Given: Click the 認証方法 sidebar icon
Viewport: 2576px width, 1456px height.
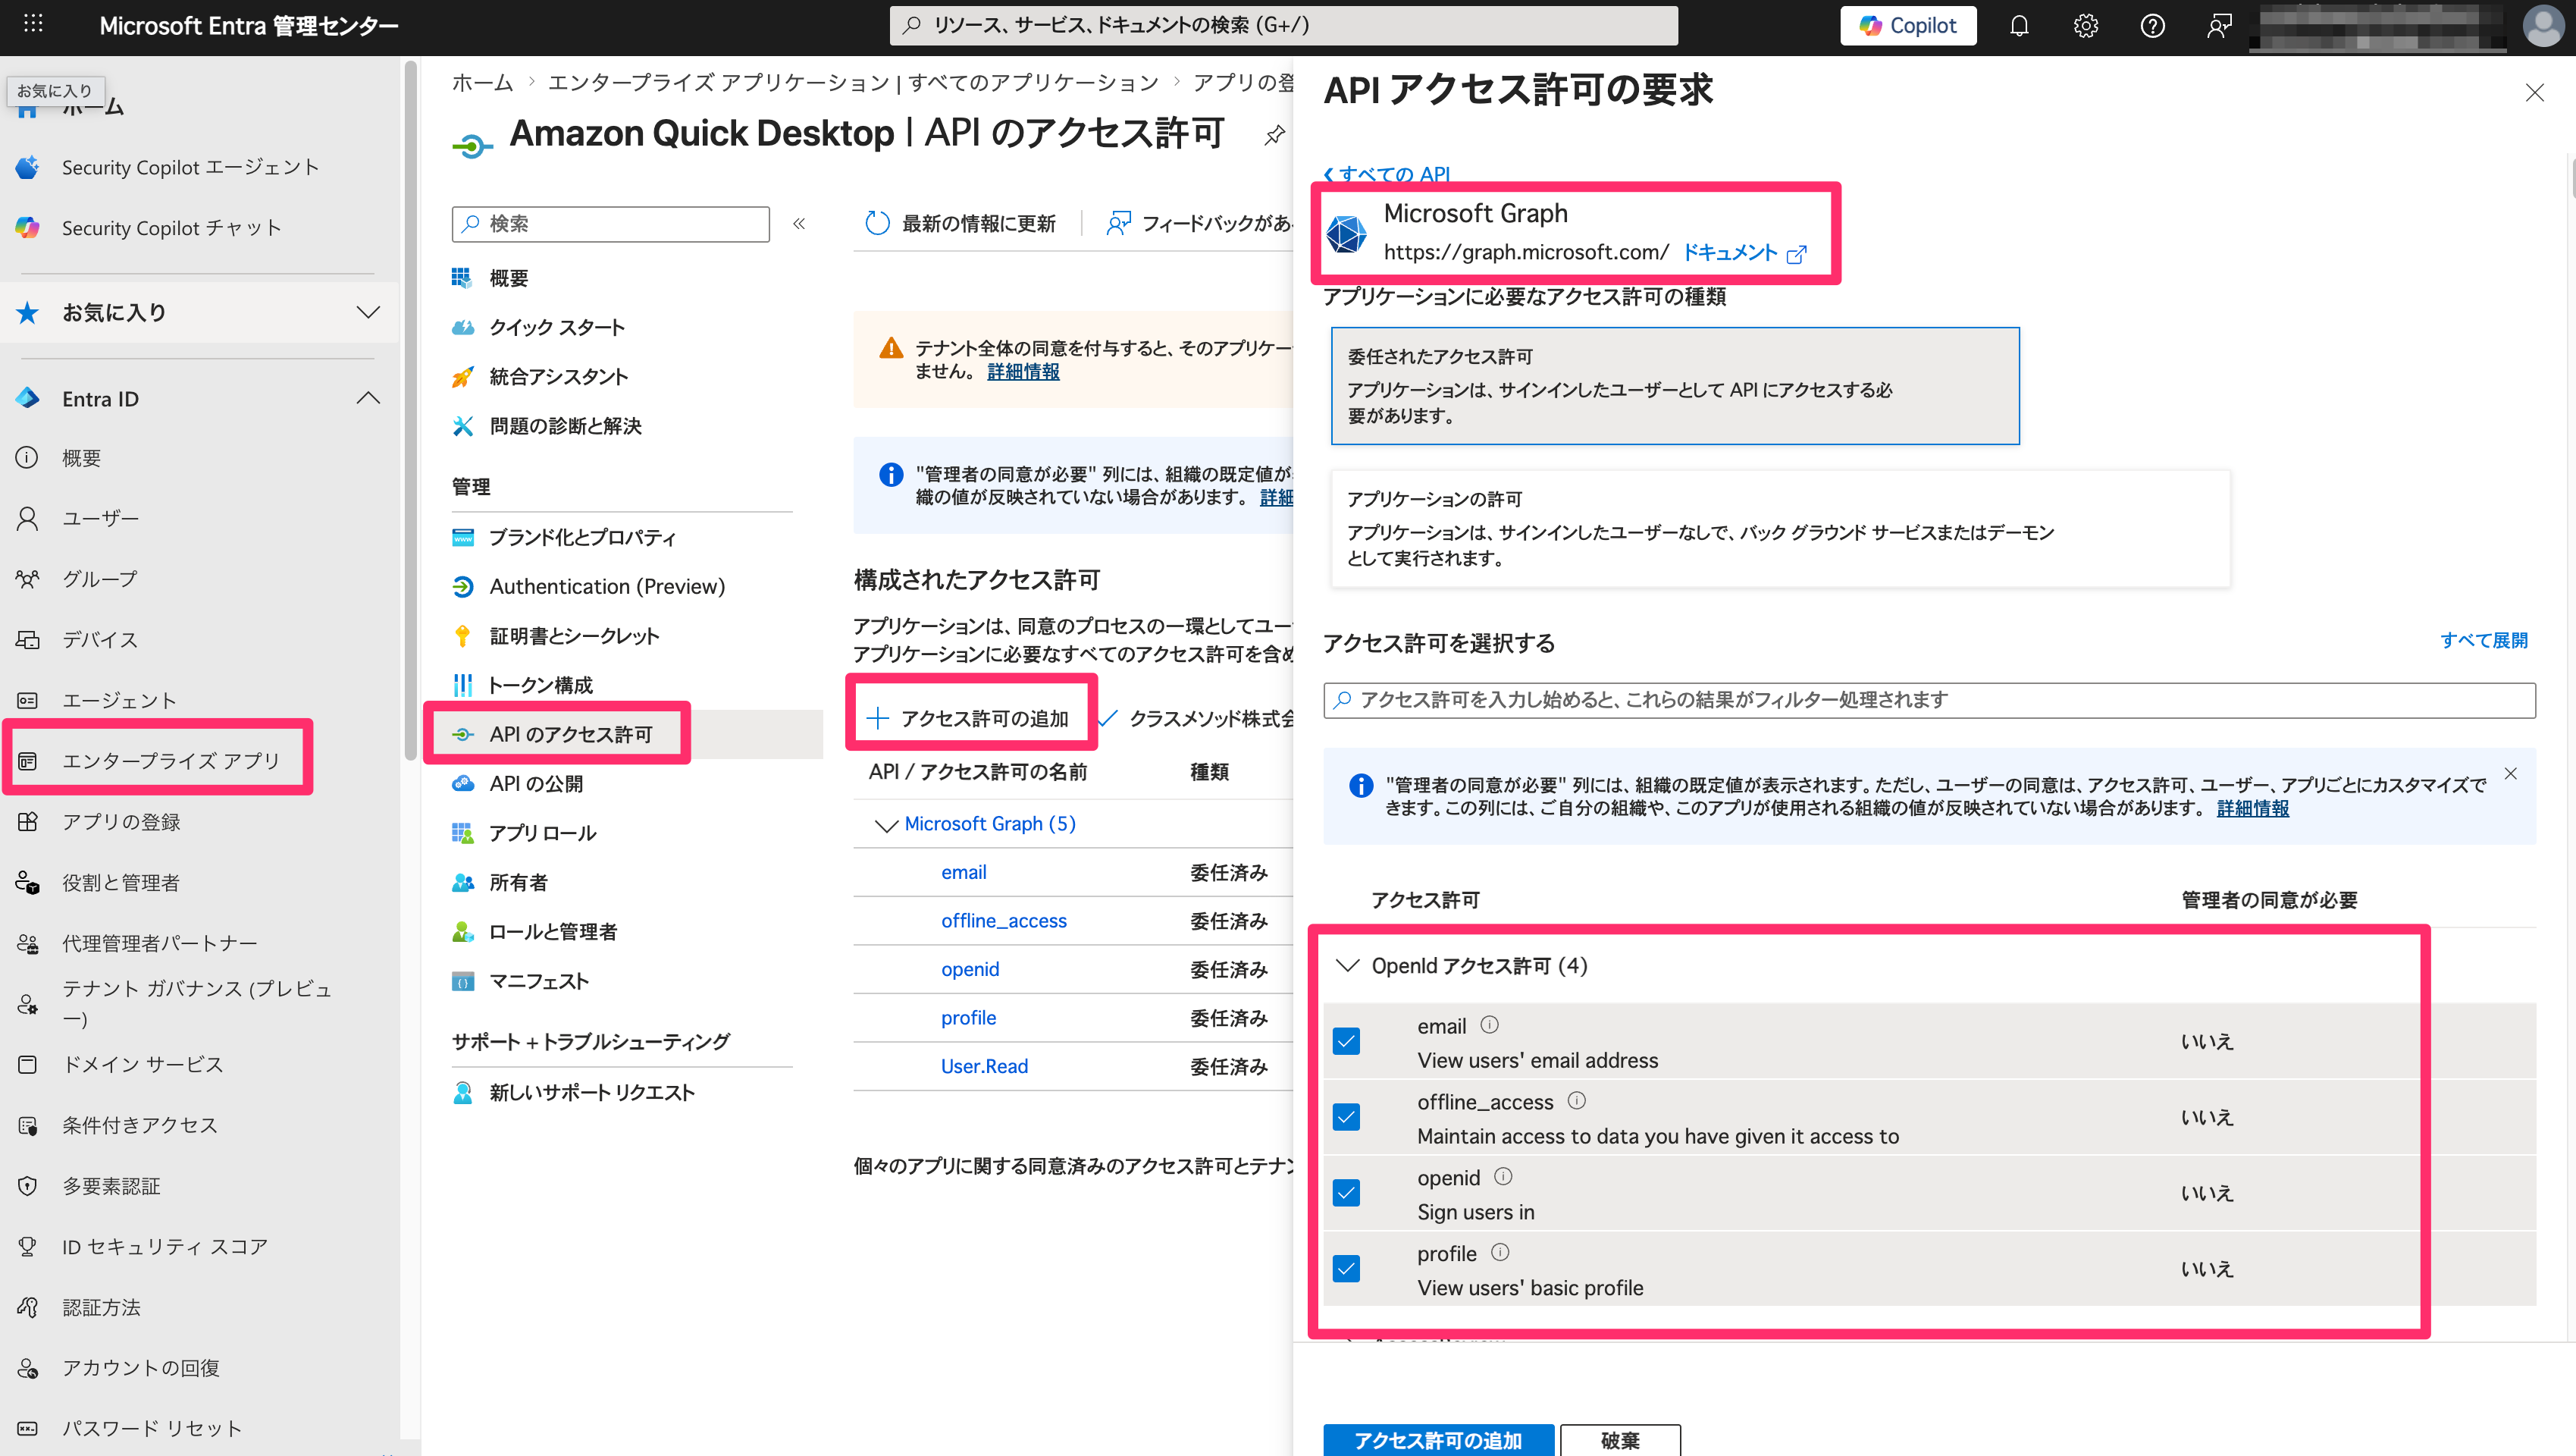Looking at the screenshot, I should 28,1307.
